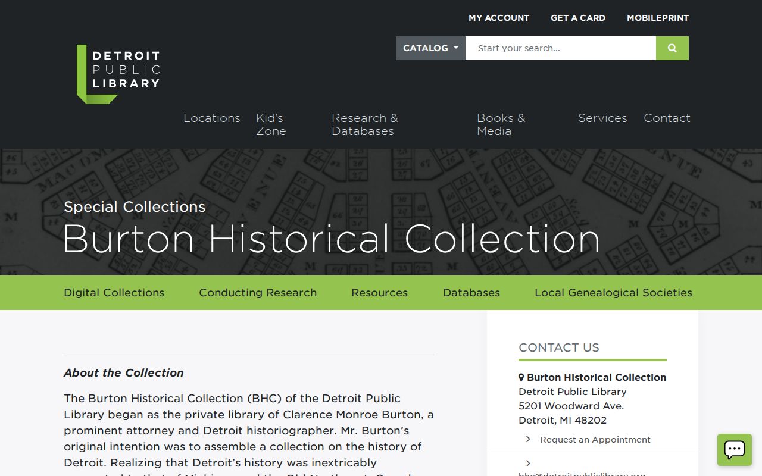Open the Services menu
762x476 pixels.
click(x=602, y=118)
